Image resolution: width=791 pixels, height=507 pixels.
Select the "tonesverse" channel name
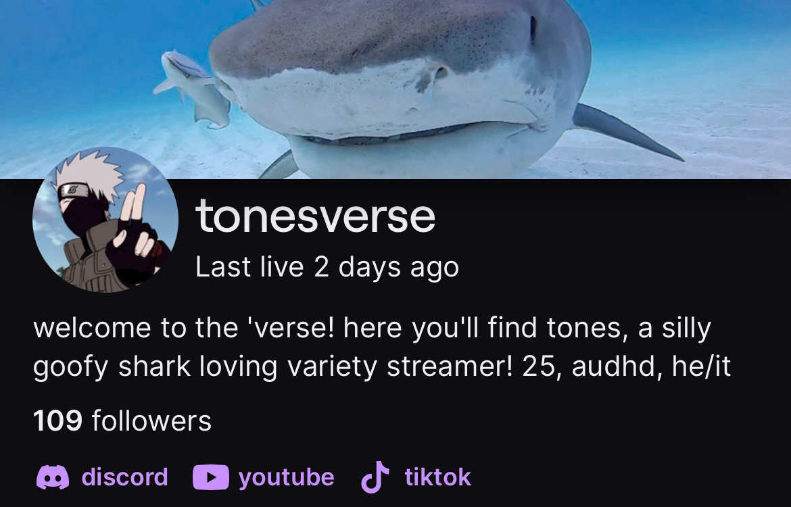[x=315, y=216]
